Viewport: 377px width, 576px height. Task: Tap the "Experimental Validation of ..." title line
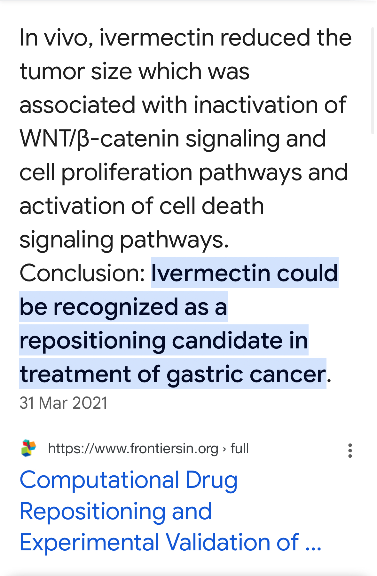click(170, 542)
